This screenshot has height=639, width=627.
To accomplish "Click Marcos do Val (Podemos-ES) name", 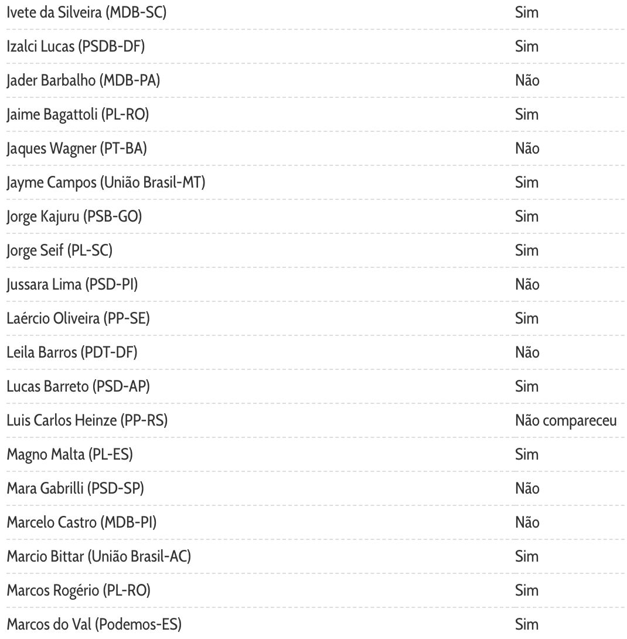I will [94, 624].
